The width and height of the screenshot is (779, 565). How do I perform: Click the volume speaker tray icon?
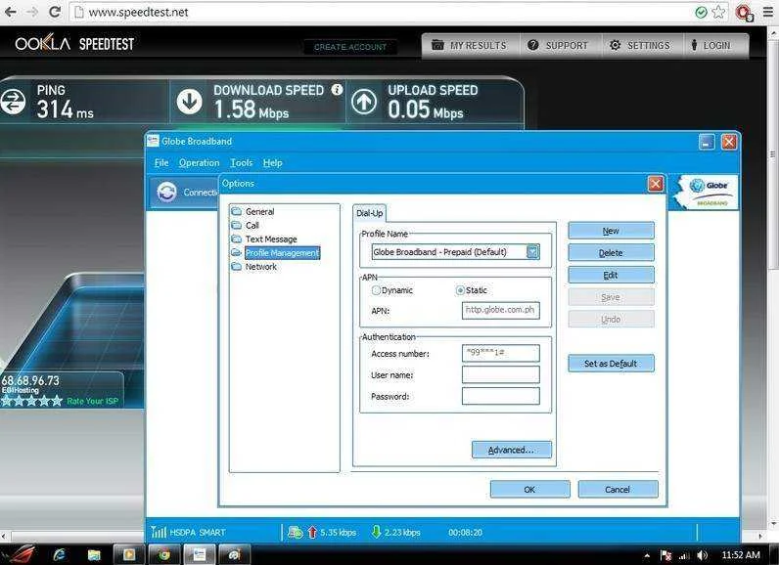702,555
